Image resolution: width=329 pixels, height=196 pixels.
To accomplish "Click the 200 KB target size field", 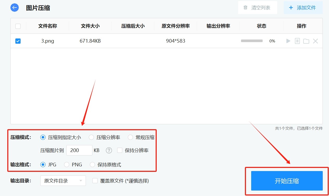I will click(x=79, y=150).
